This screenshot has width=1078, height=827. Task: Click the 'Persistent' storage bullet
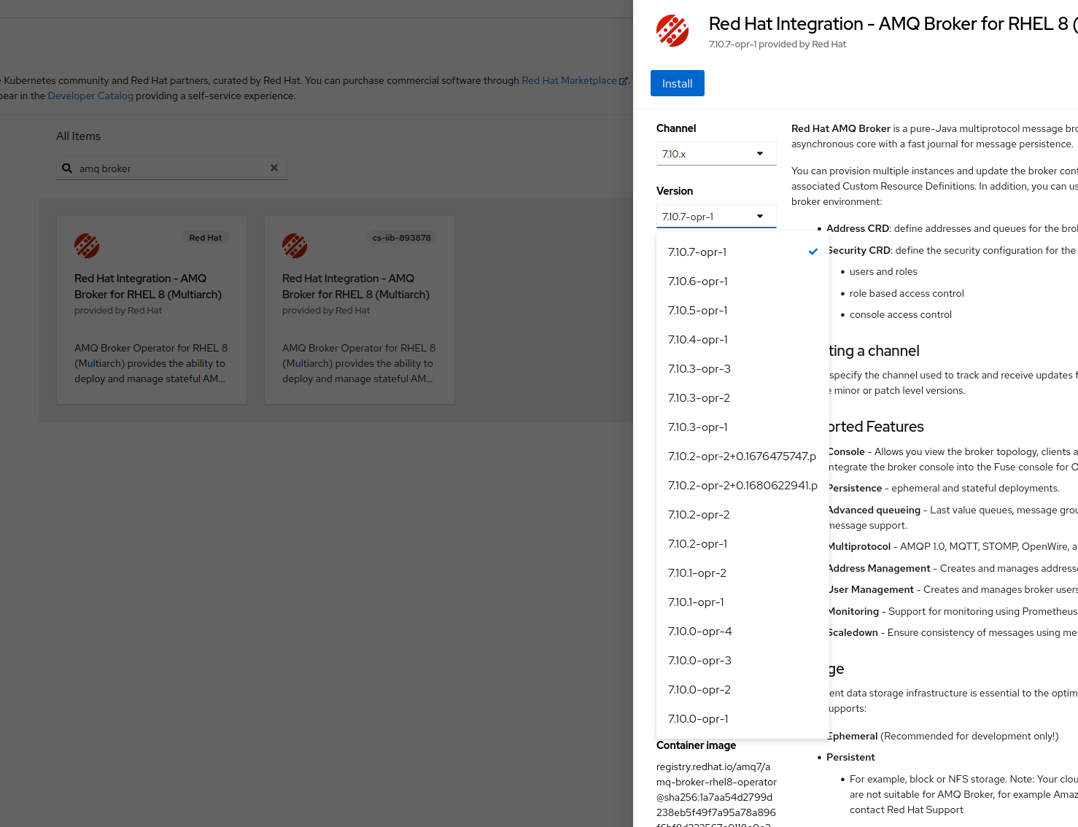[850, 757]
